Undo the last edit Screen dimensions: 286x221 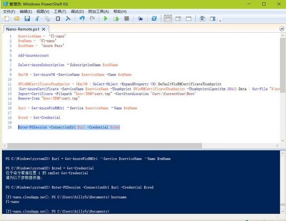[x=82, y=19]
